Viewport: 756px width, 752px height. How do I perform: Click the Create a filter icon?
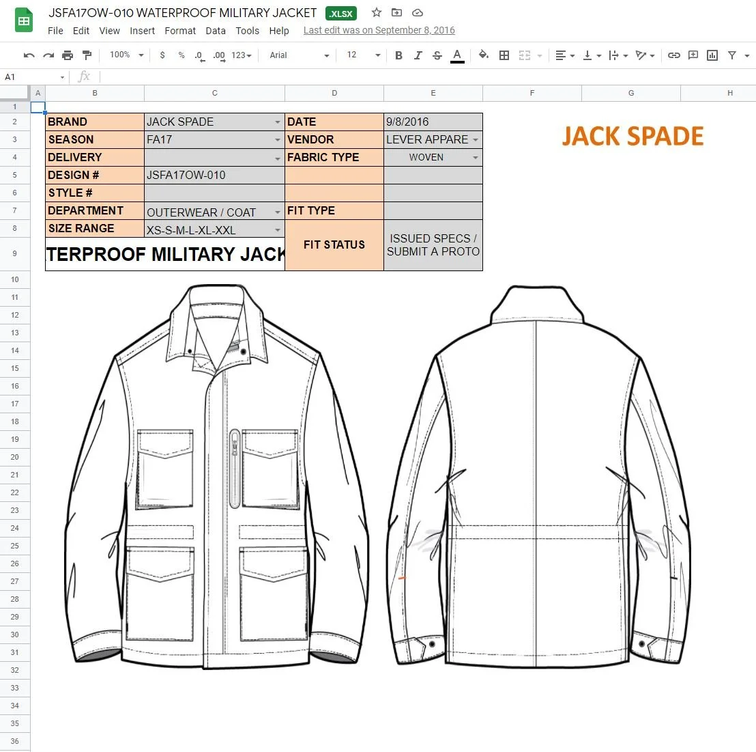click(732, 55)
